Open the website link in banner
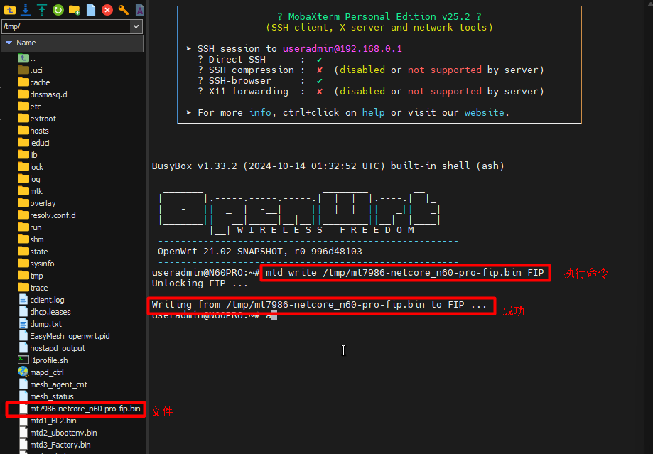The image size is (653, 454). point(484,112)
